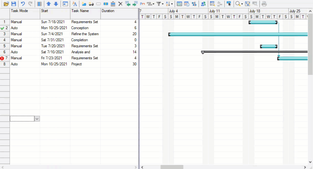Select the 'Refine the System' task cell

[x=85, y=34]
